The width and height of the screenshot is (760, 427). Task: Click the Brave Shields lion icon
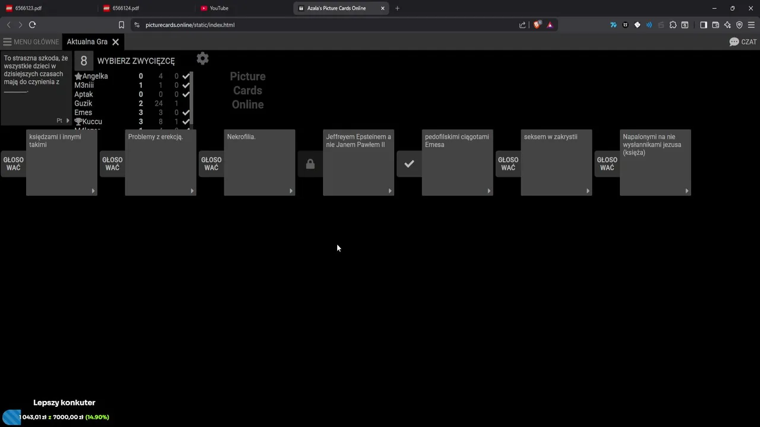coord(537,25)
